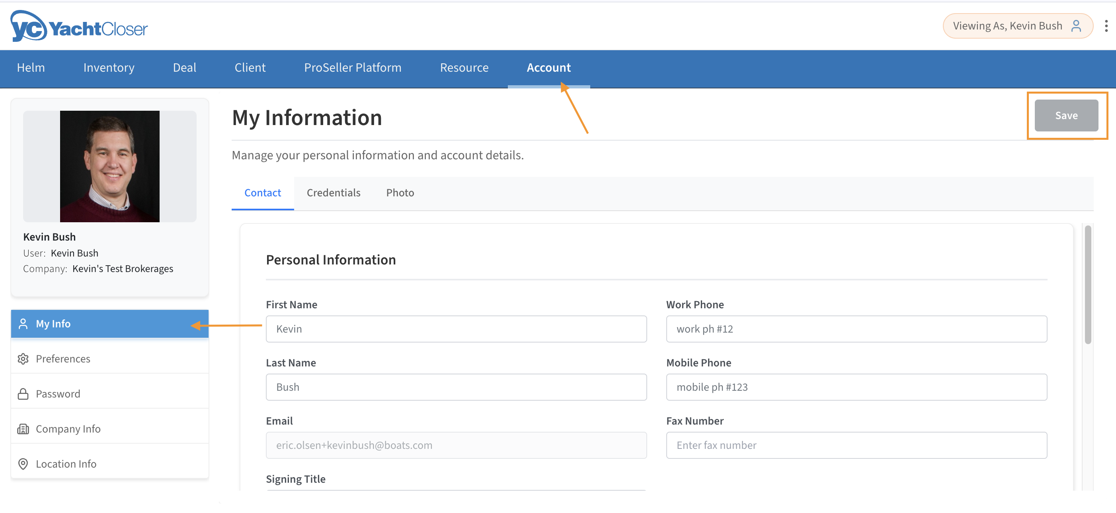Screen dimensions: 1116x513
Task: Focus the Fax Number input
Action: (856, 445)
